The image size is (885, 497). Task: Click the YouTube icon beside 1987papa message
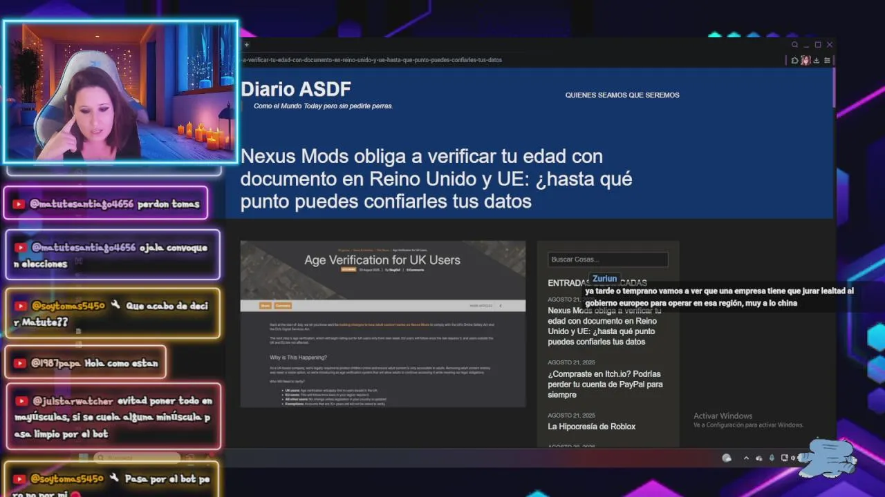click(21, 363)
